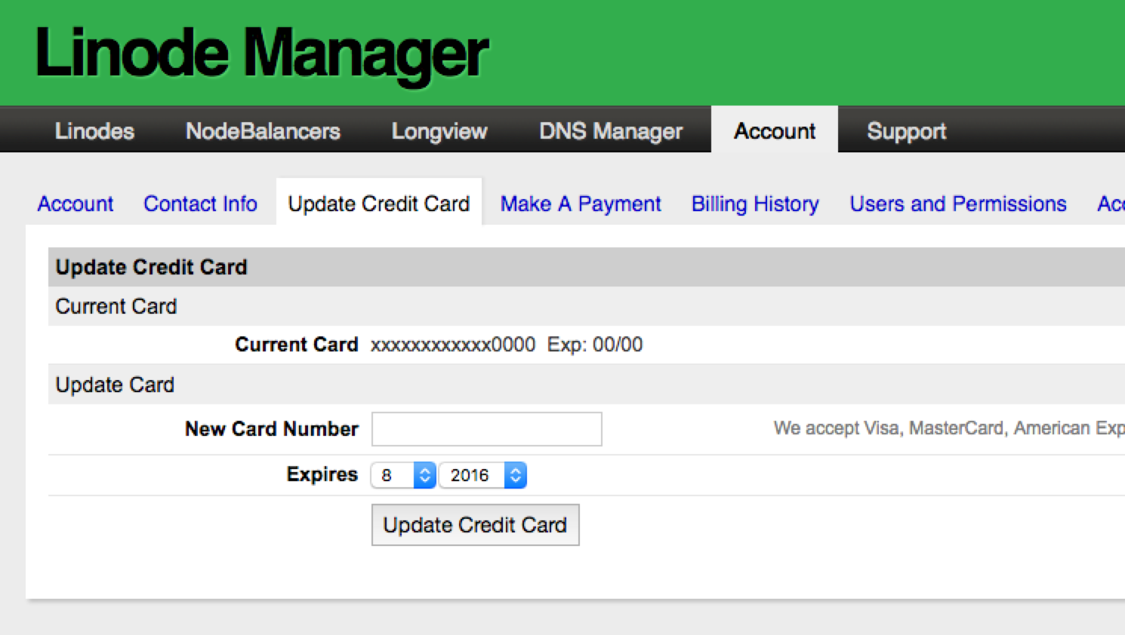Screen dimensions: 1125x635
Task: Open the Support tab
Action: tap(906, 131)
